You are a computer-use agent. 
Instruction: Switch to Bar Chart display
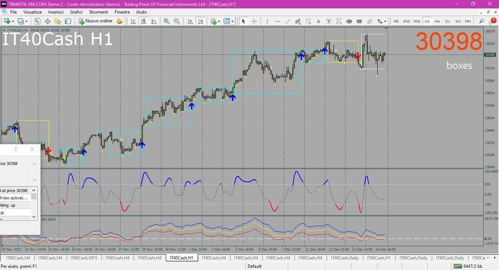point(133,21)
